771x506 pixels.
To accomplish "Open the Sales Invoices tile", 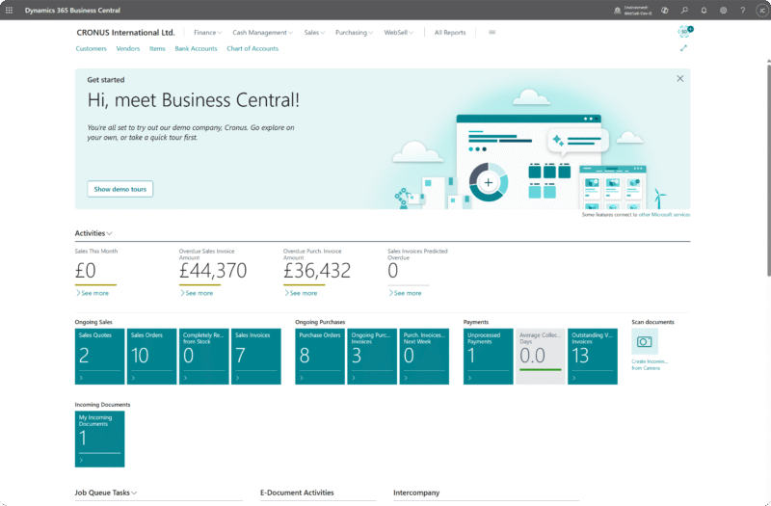I will click(x=256, y=357).
